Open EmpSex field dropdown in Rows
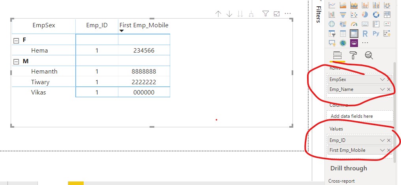Viewport: 401px width, 185px height. point(382,79)
